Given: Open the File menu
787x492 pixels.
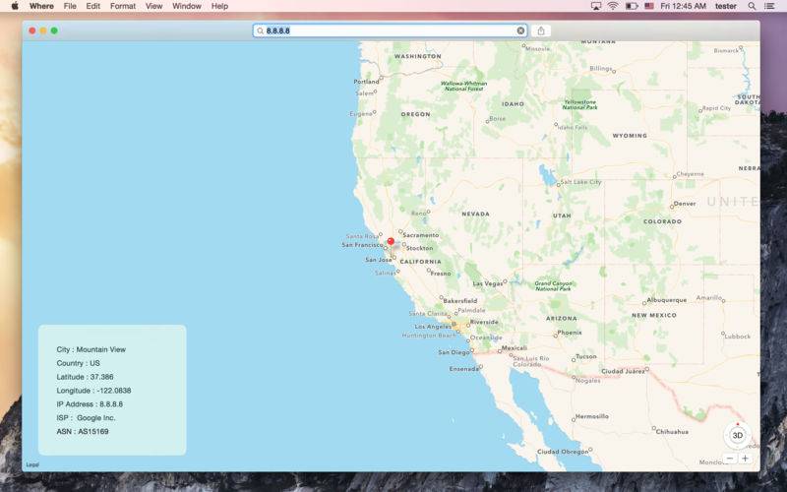Looking at the screenshot, I should [x=70, y=6].
